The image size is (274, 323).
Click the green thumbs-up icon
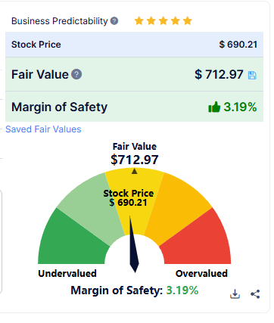coord(214,107)
